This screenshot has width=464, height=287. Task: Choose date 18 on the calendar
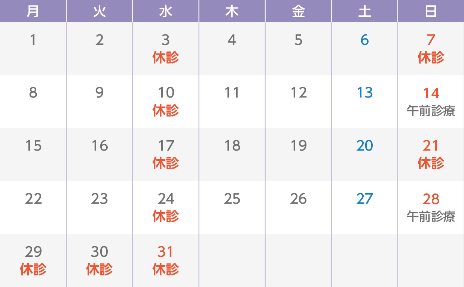coord(232,146)
